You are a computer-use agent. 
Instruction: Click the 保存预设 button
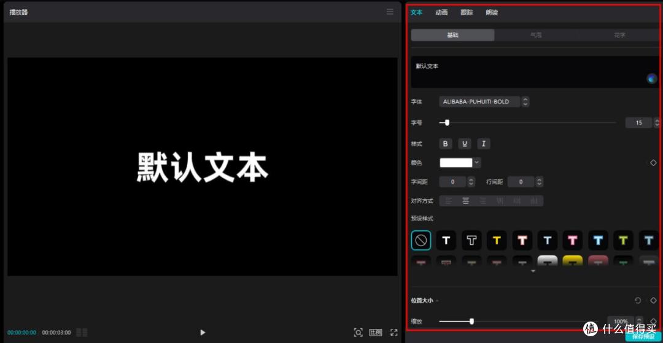(643, 337)
